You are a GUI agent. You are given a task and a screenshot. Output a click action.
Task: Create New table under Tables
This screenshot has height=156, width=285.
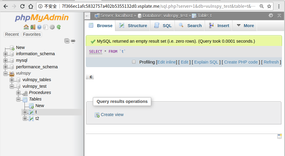pos(40,106)
